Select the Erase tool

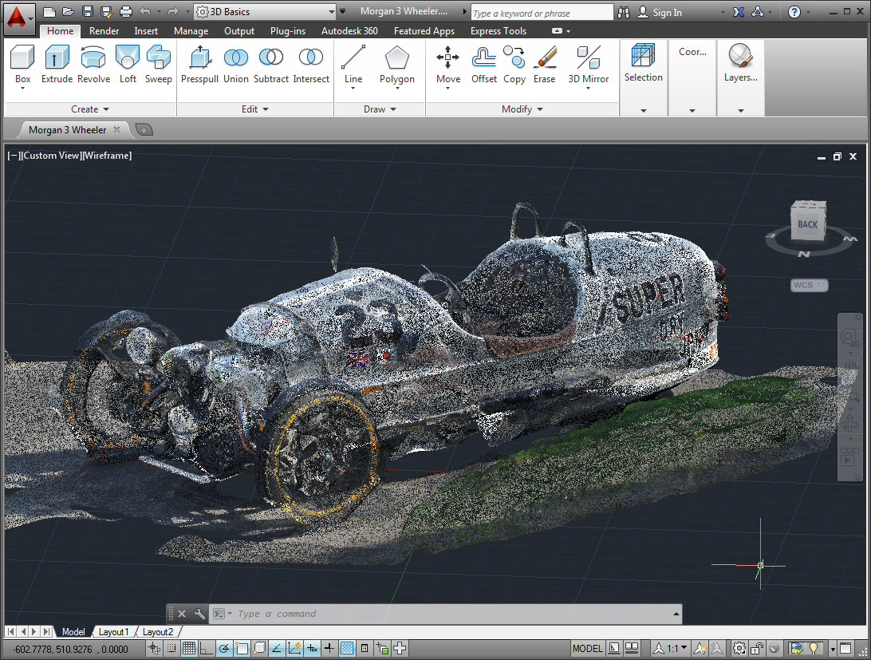tap(545, 64)
